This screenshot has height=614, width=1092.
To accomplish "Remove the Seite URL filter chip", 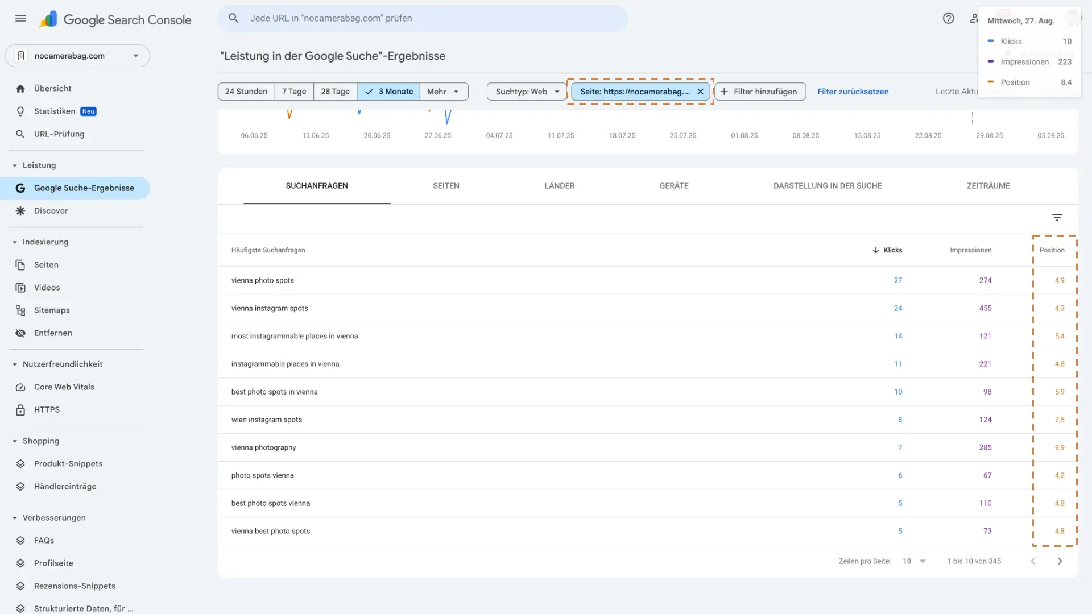I will pyautogui.click(x=700, y=92).
